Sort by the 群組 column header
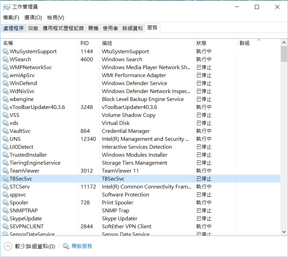Viewport: 288px width, 257px height. [259, 43]
